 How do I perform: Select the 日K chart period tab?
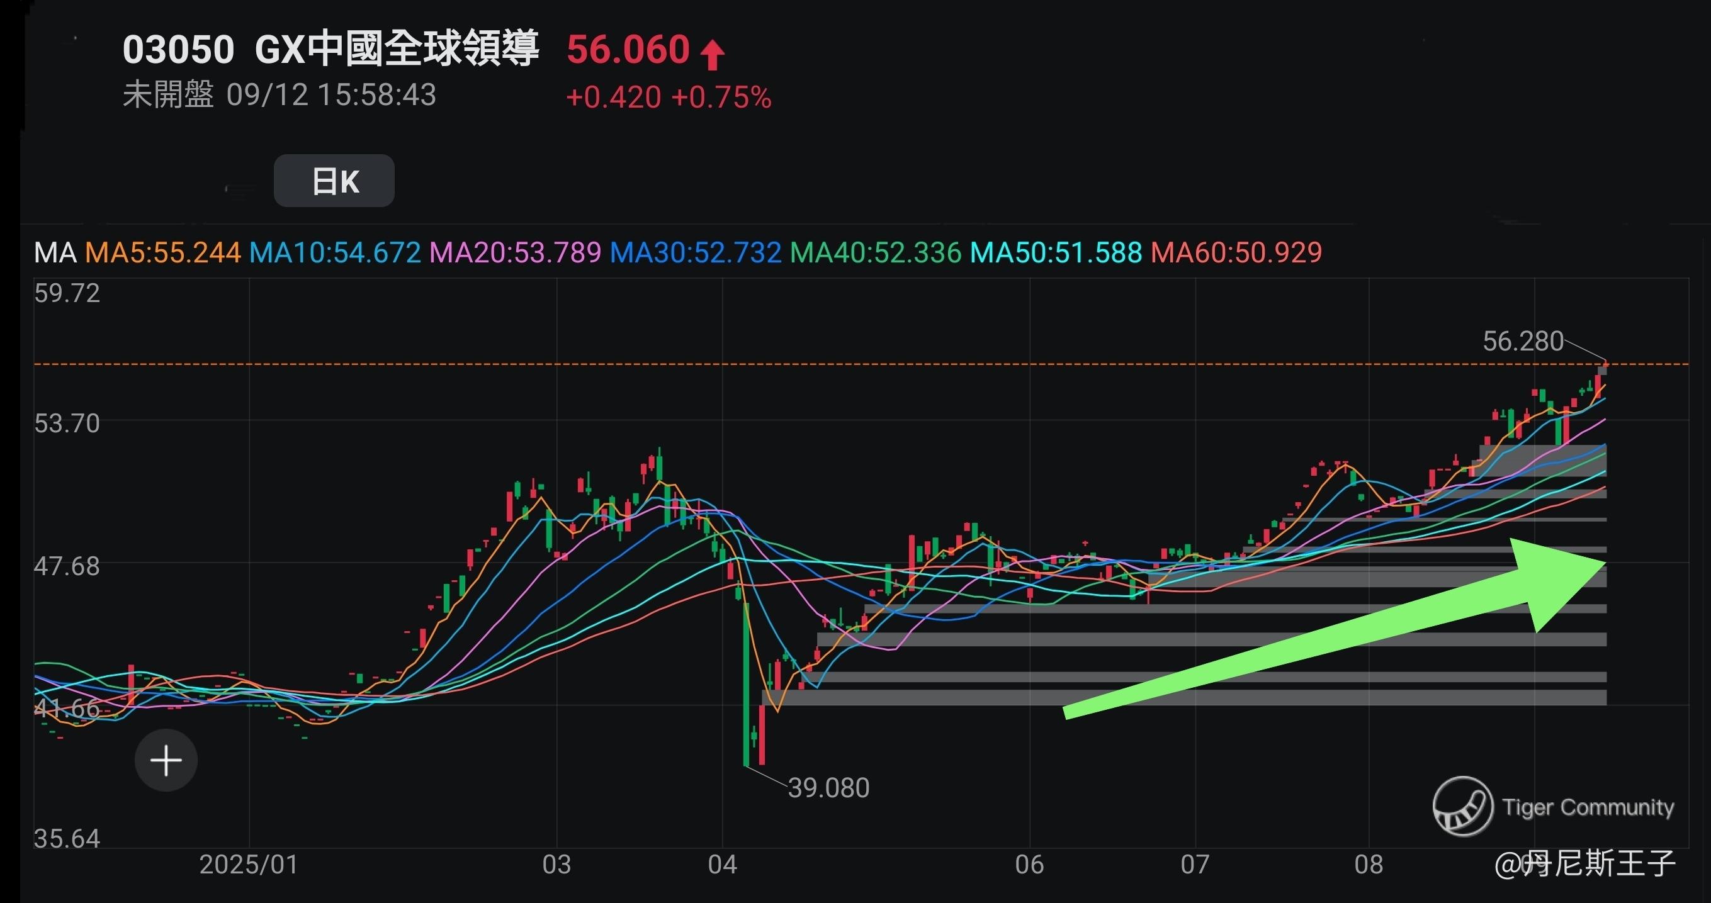pyautogui.click(x=334, y=181)
